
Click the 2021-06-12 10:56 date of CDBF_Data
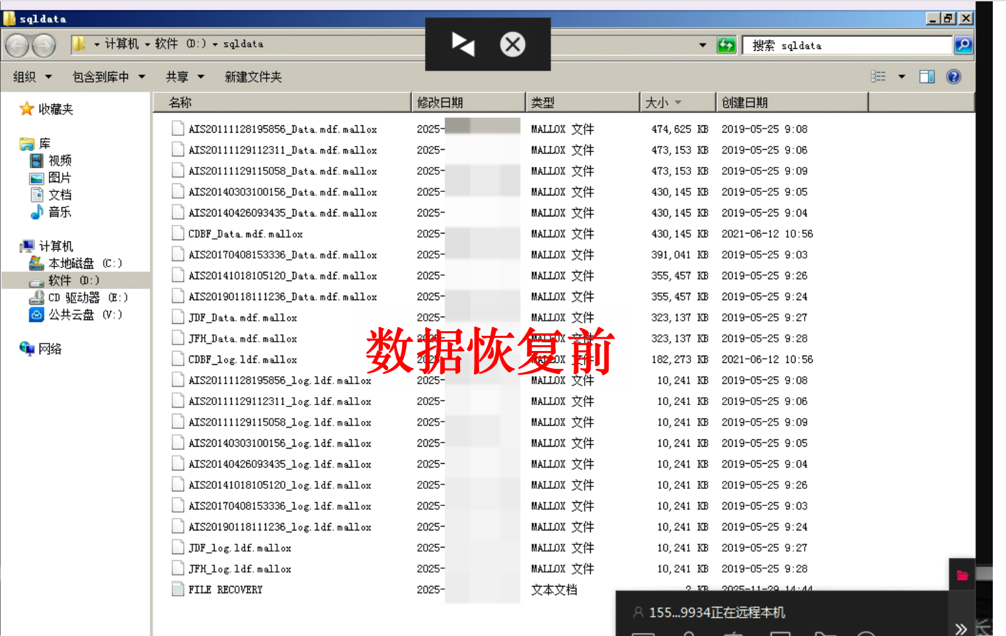tap(767, 234)
